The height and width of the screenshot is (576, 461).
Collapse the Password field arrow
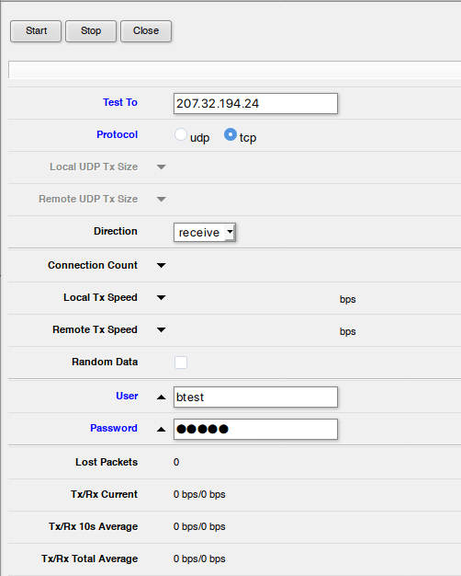(x=162, y=430)
